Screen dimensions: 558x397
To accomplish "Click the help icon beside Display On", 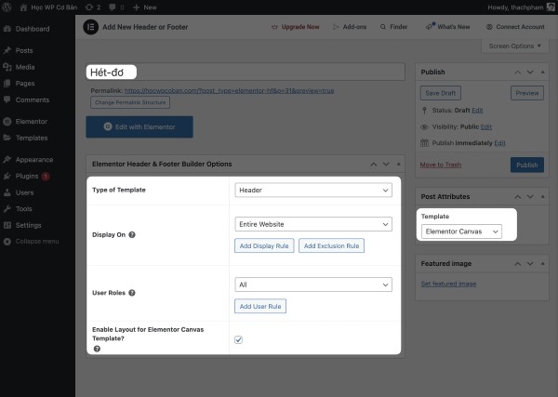I will coord(132,234).
